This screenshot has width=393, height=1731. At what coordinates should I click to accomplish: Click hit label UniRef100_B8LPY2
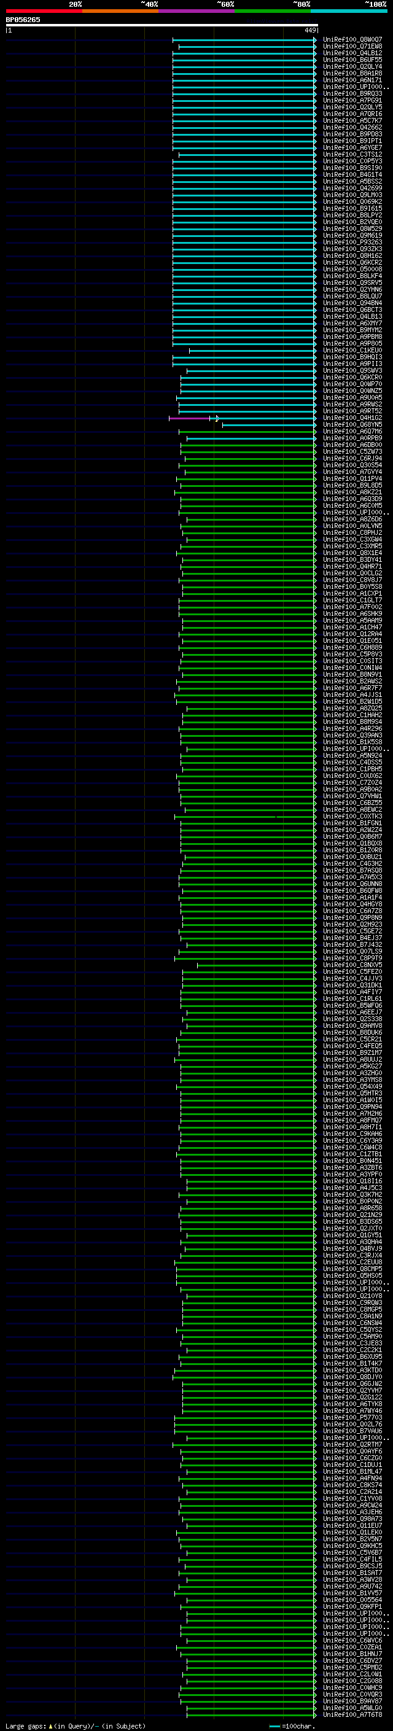(352, 215)
